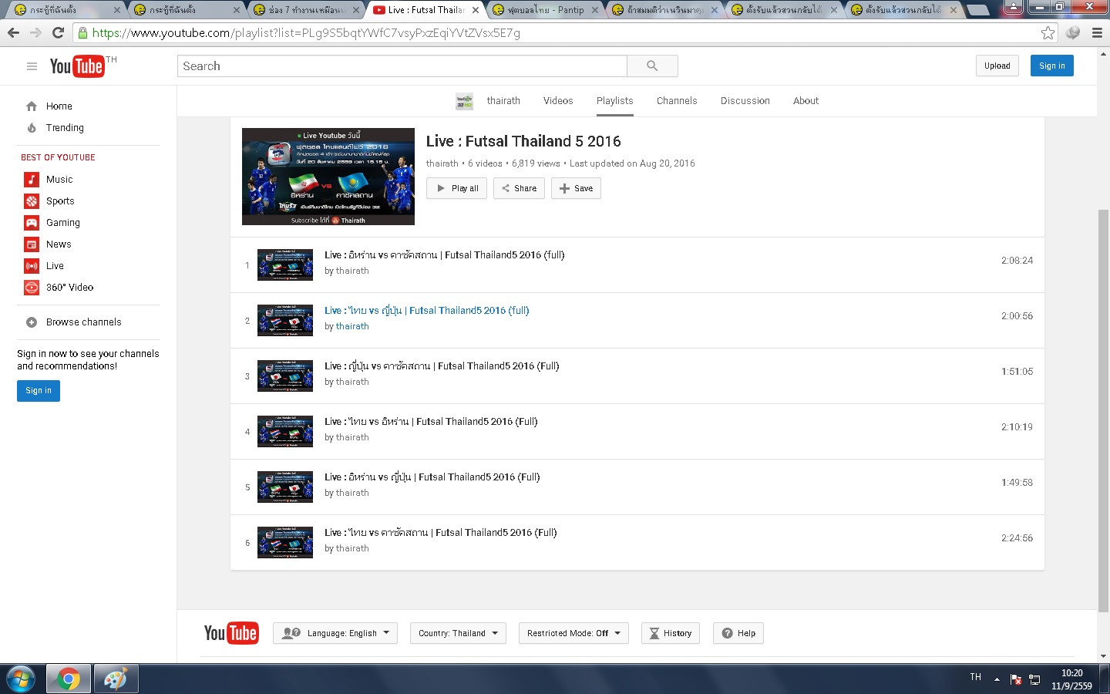This screenshot has height=694, width=1110.
Task: Reload the page with refresh icon
Action: (58, 33)
